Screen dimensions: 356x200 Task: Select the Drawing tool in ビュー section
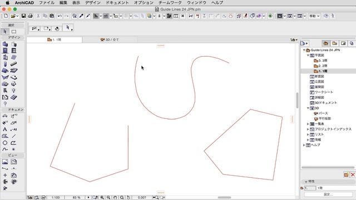pos(13,162)
